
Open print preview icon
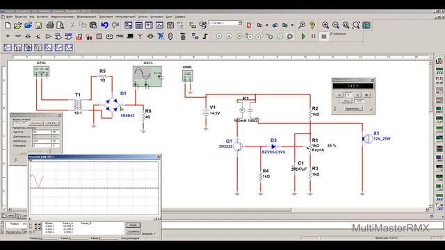pyautogui.click(x=60, y=26)
